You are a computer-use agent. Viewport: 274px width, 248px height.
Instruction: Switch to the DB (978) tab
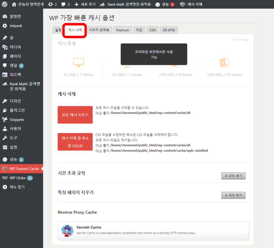click(x=169, y=30)
